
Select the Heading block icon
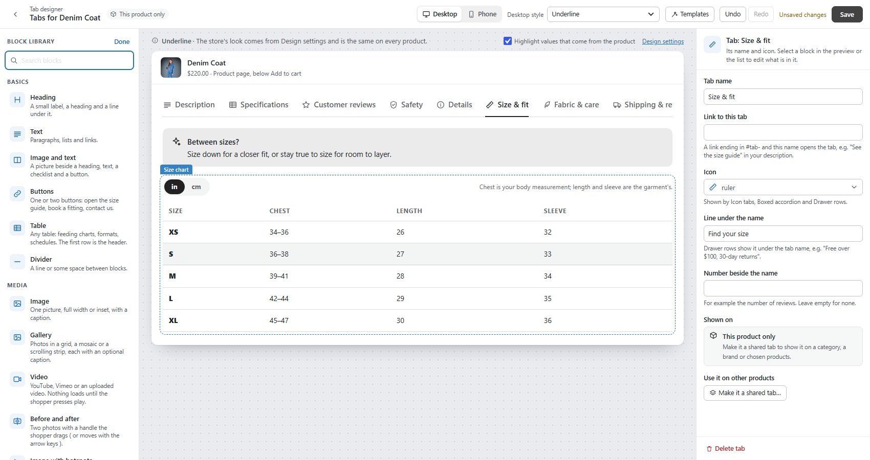point(17,100)
